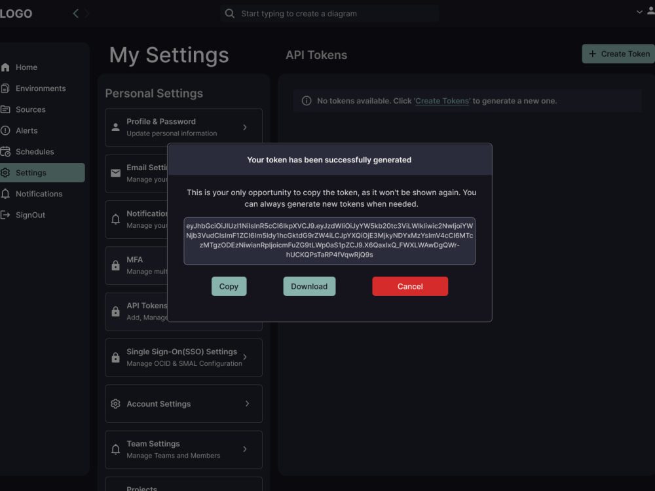655x491 pixels.
Task: Click the forward arrow next to logo
Action: tap(87, 13)
